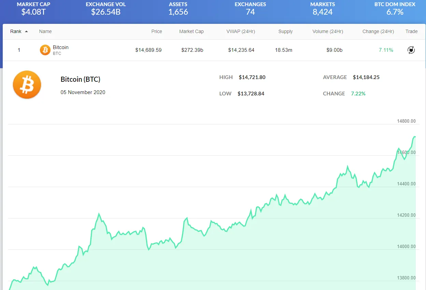Click the BTC ticker symbol under Bitcoin
The image size is (426, 290).
click(57, 54)
